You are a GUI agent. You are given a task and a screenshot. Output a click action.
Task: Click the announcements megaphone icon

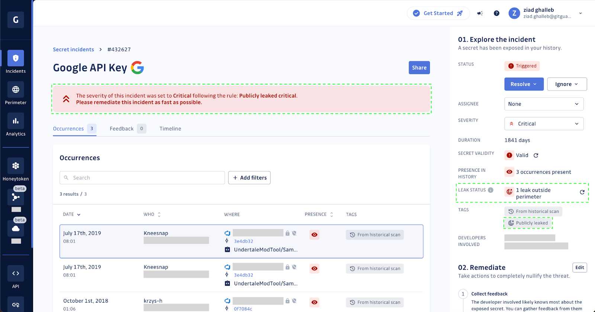(480, 13)
